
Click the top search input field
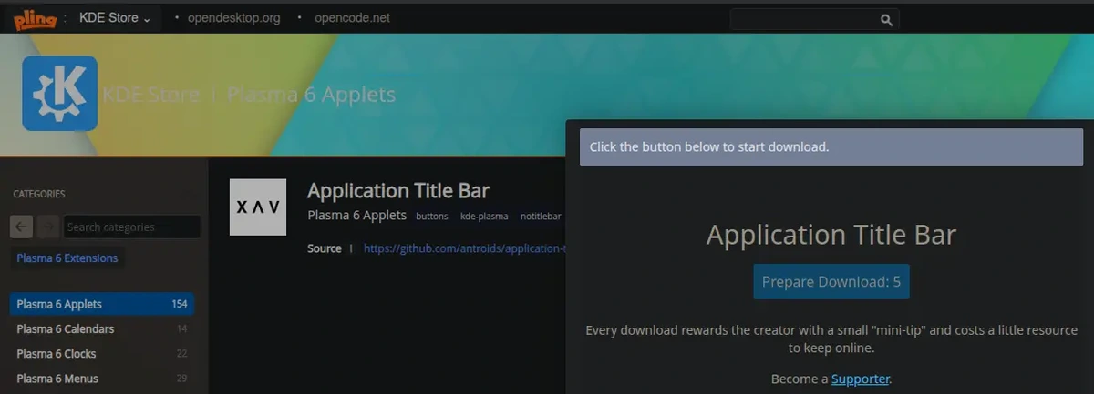[802, 19]
